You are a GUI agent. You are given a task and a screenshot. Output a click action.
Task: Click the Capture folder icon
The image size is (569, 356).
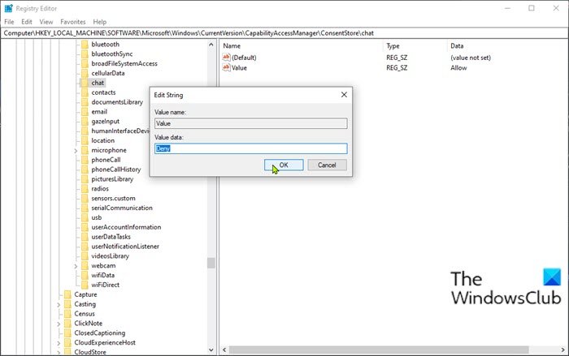[67, 294]
